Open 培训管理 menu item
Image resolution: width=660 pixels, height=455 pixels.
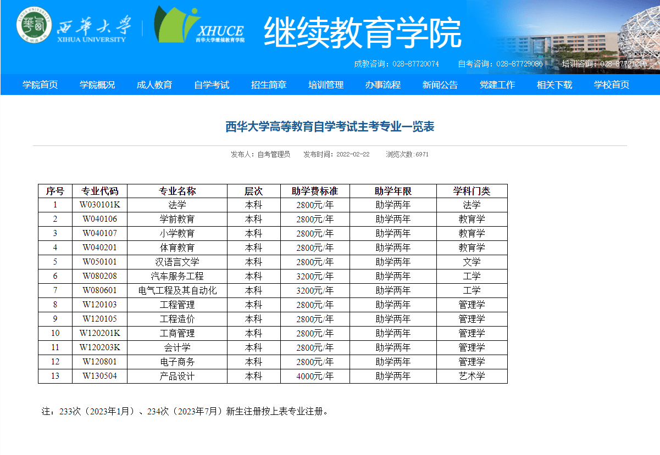pyautogui.click(x=326, y=85)
